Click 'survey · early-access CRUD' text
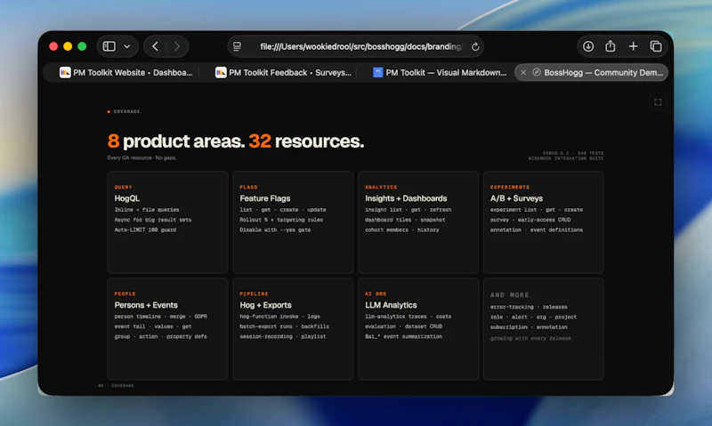The image size is (712, 426). 530,220
